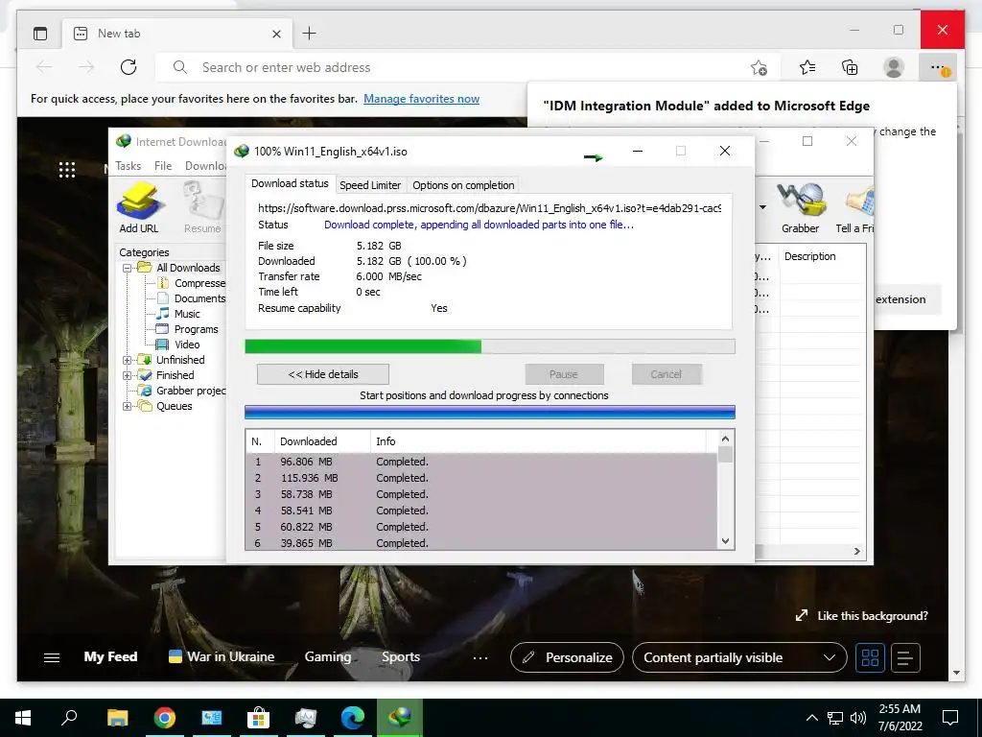Select the Download status tab
The width and height of the screenshot is (982, 737).
(x=290, y=183)
